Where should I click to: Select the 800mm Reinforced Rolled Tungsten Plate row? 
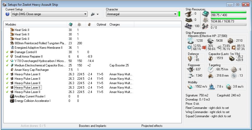(93, 43)
